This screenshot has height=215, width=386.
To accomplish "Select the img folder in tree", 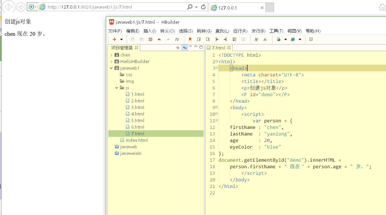I will coord(127,81).
